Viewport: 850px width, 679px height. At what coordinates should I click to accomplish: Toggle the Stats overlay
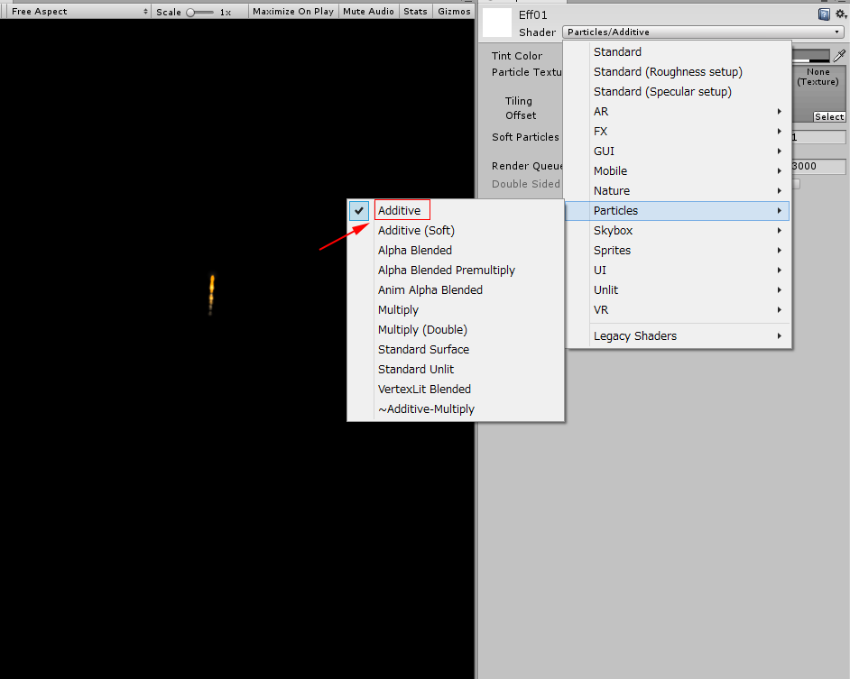[x=415, y=12]
